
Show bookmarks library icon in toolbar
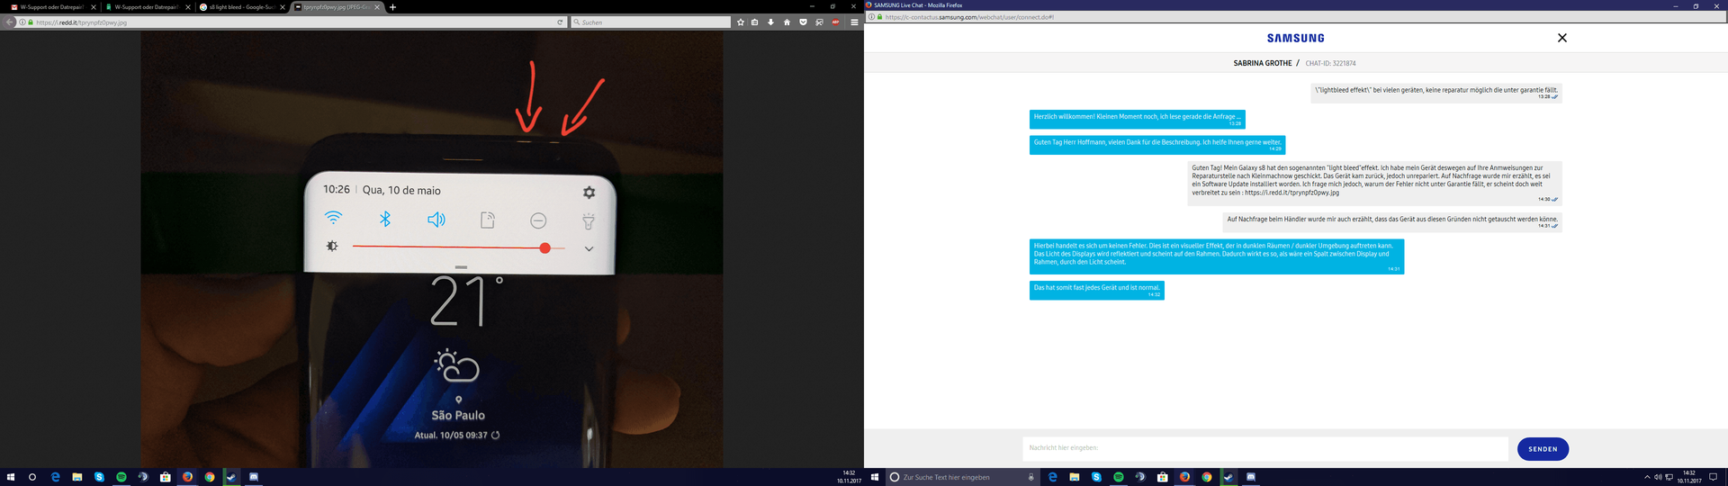[755, 22]
